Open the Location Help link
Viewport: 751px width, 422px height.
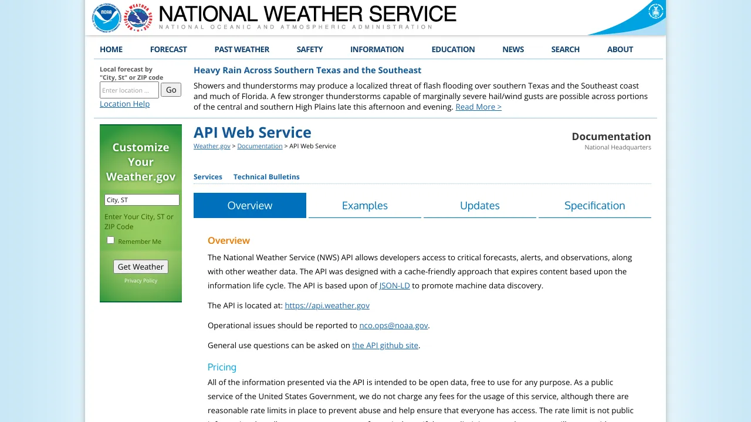pyautogui.click(x=124, y=104)
